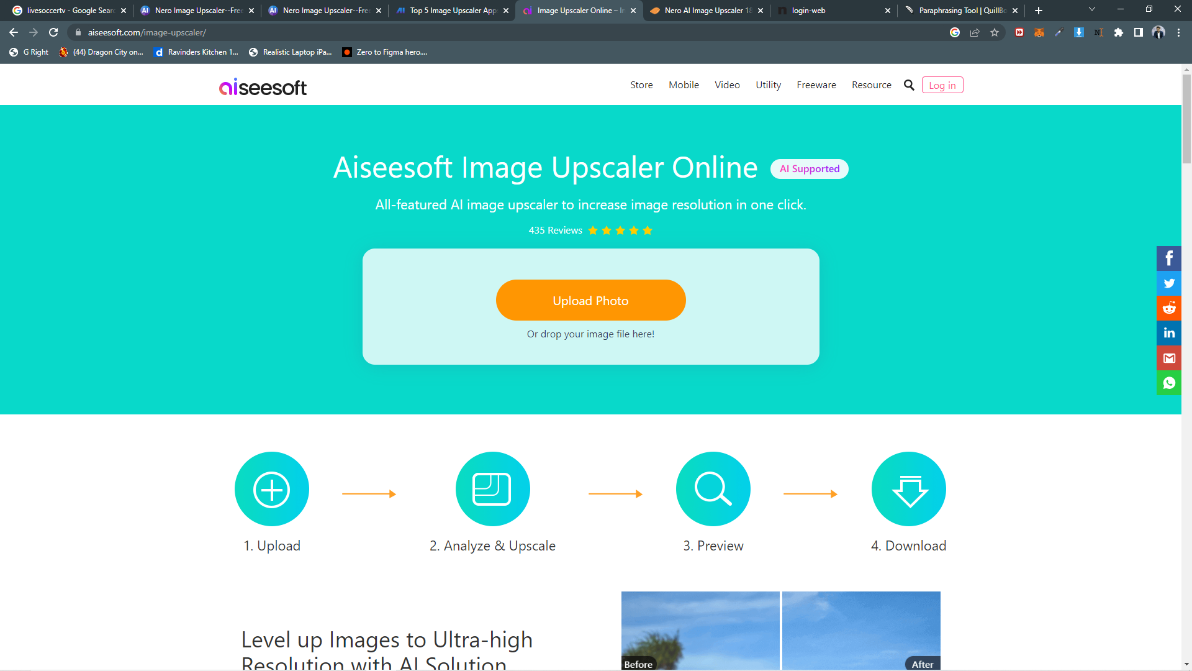Go forward in browser history
This screenshot has height=671, width=1192.
[34, 32]
